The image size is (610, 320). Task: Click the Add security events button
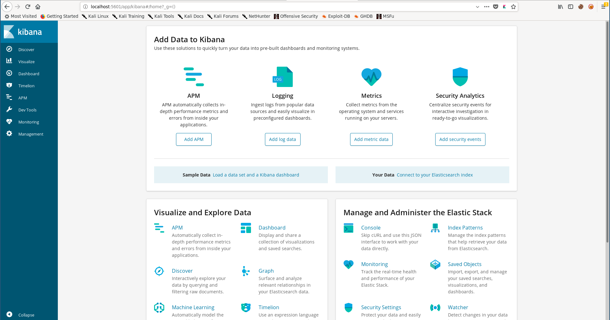click(460, 139)
